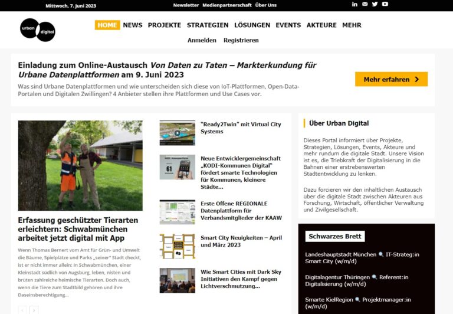Viewport: 453px width, 314px height.
Task: Click the magnifier icon in KielRegion listing
Action: pos(357,300)
